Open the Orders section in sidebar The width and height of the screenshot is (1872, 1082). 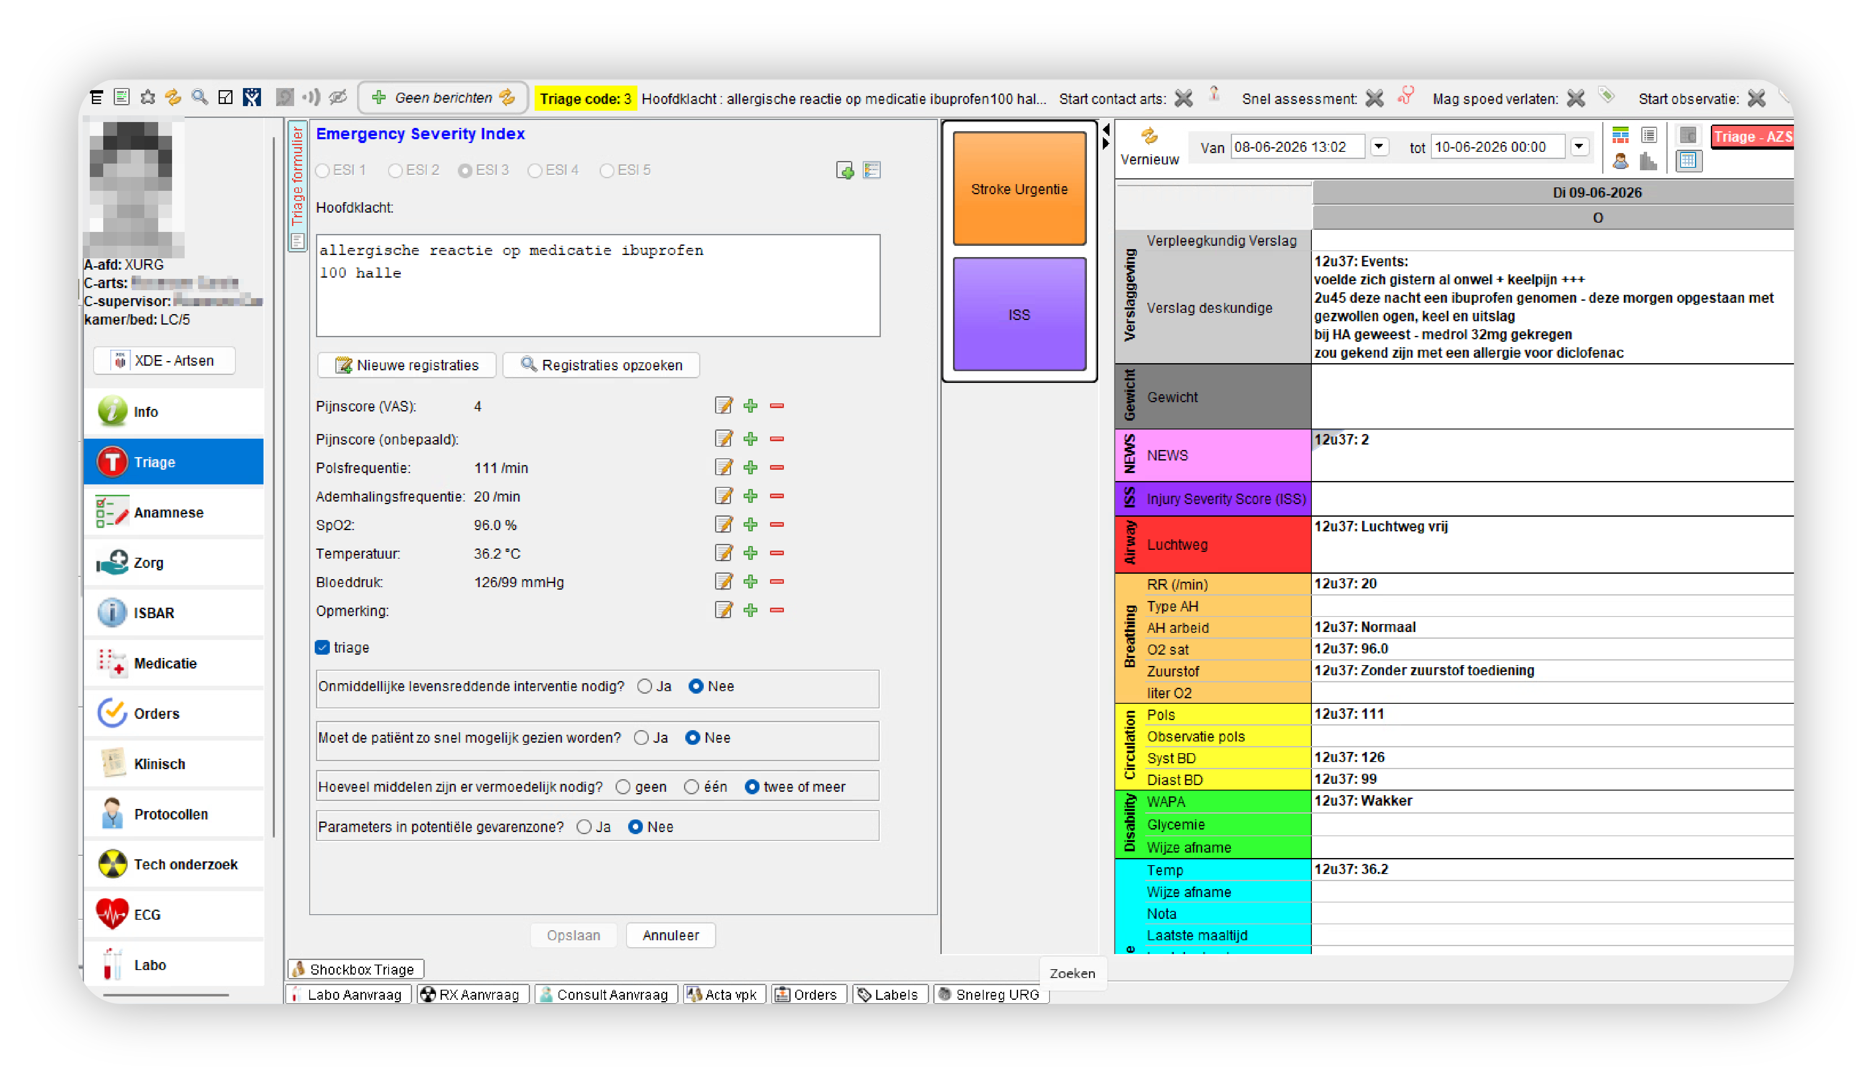click(173, 714)
